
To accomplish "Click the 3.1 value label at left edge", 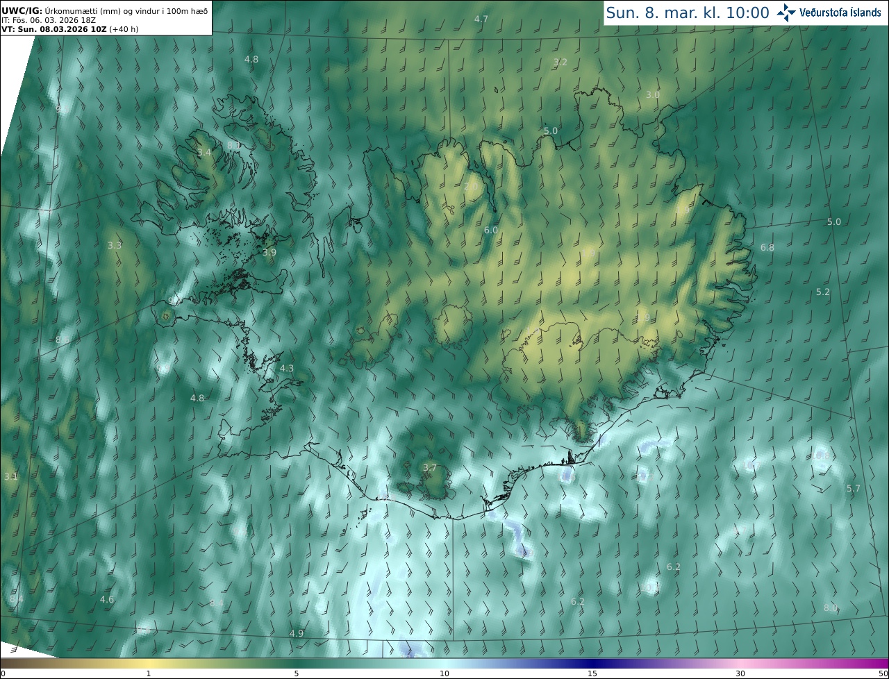I will 10,476.
